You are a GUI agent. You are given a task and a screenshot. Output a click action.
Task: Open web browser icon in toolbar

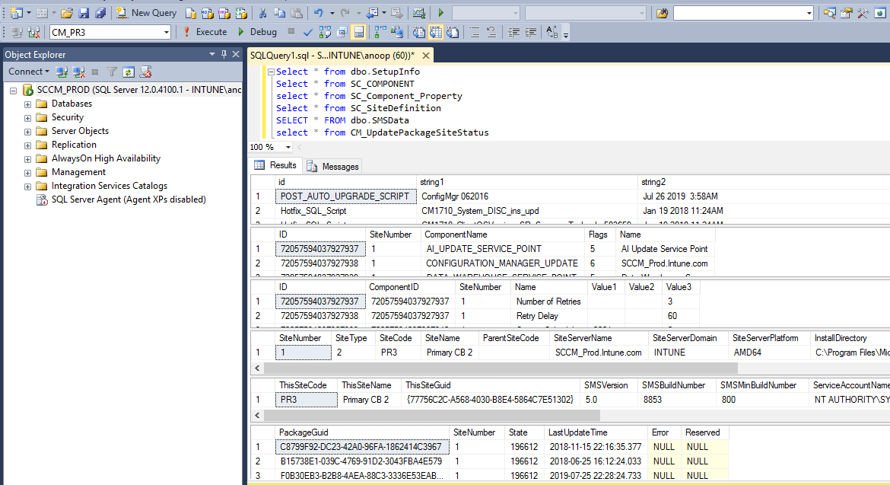(880, 12)
